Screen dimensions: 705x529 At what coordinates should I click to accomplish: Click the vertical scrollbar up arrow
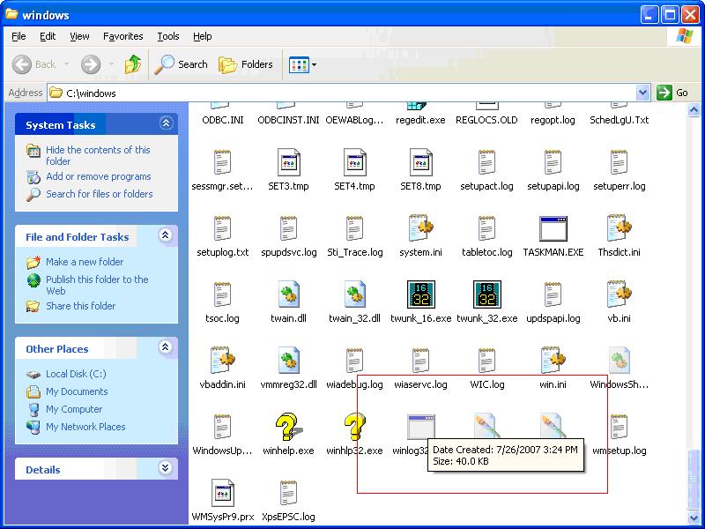tap(694, 109)
